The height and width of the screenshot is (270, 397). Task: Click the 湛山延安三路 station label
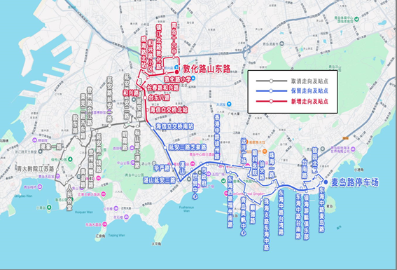(x=160, y=180)
